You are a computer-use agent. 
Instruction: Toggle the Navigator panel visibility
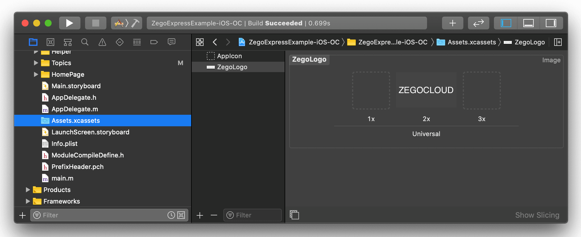pyautogui.click(x=506, y=23)
